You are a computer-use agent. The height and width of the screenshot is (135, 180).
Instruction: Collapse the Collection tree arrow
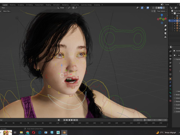tap(172, 13)
